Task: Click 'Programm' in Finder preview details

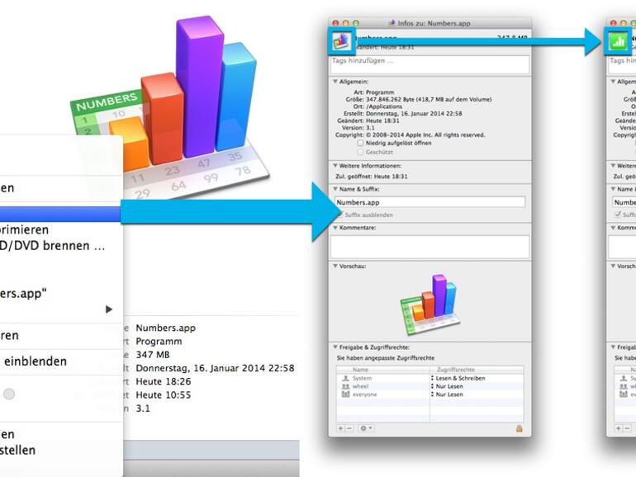Action: (159, 341)
